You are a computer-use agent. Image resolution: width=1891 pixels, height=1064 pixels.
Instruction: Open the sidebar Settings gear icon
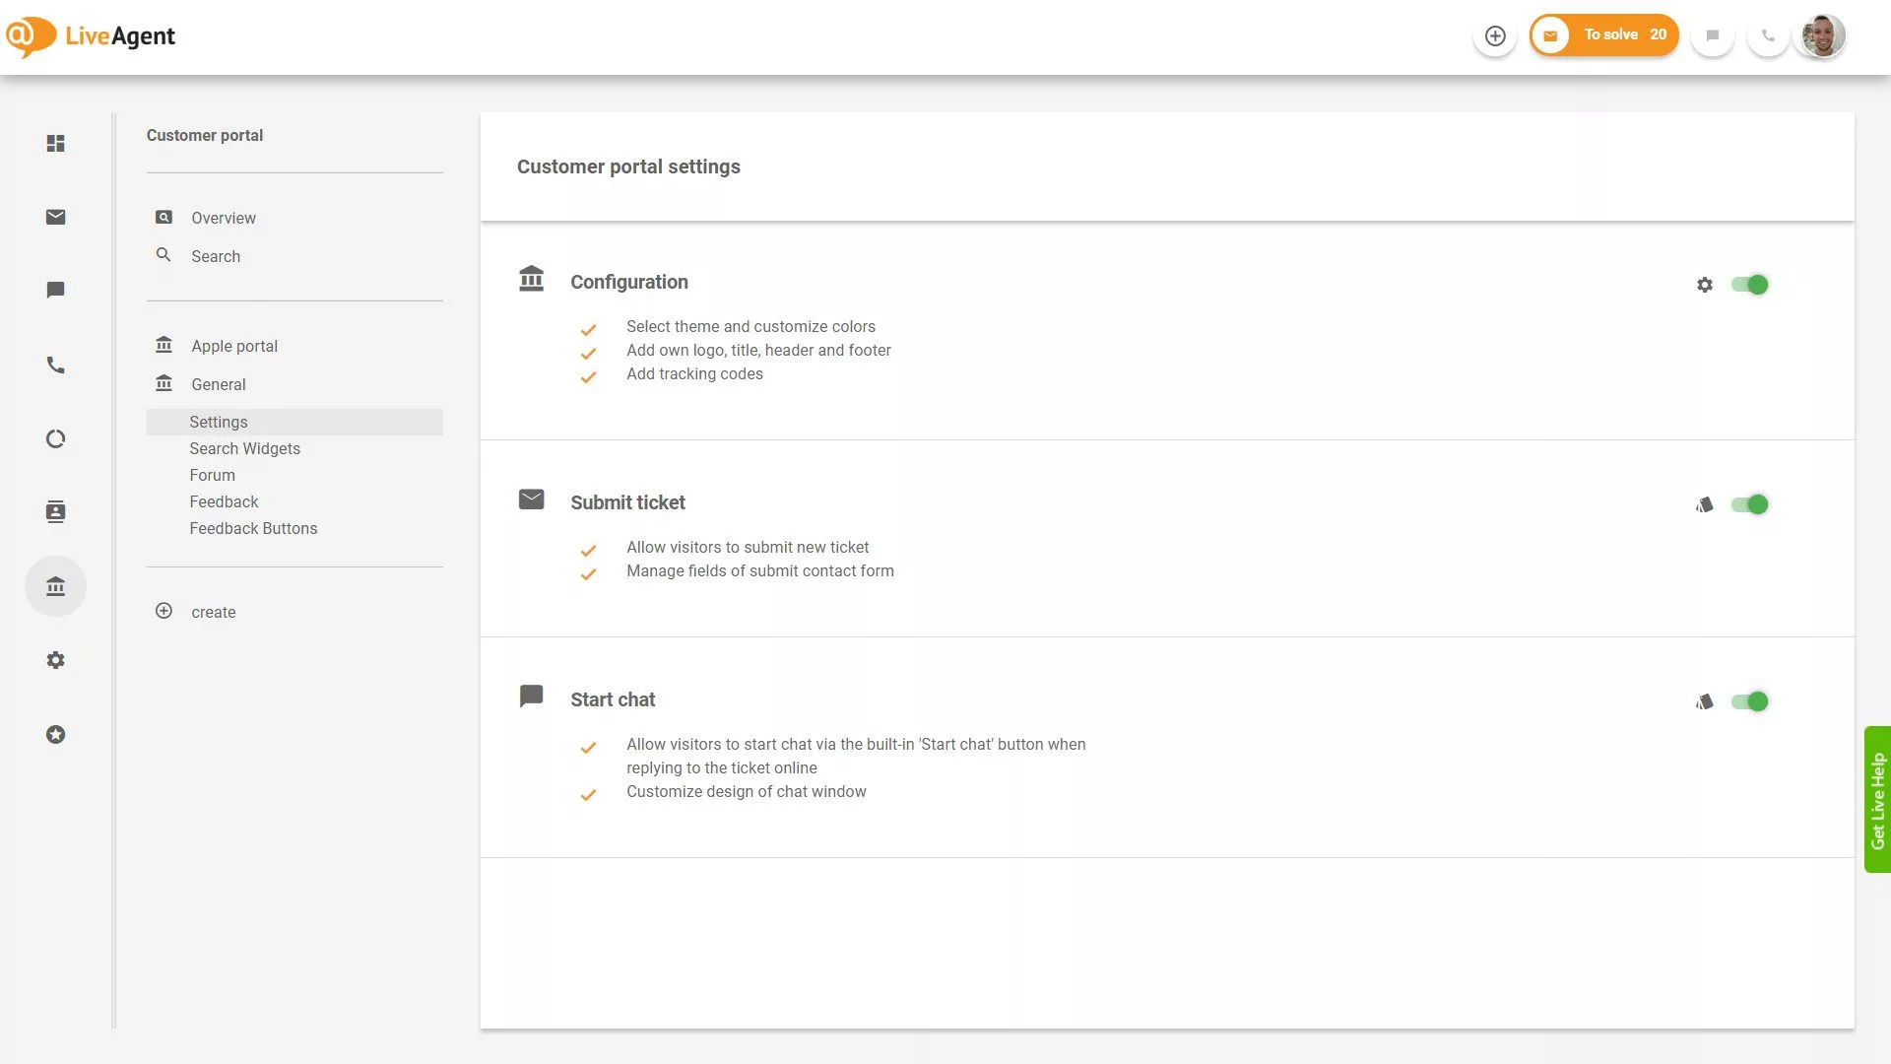pos(56,660)
